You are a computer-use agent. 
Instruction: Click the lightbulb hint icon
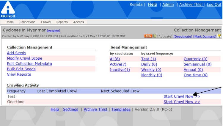219,36
